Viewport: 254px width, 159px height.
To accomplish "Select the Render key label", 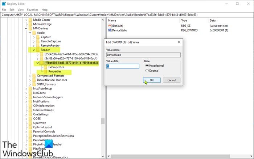I will point(45,50).
